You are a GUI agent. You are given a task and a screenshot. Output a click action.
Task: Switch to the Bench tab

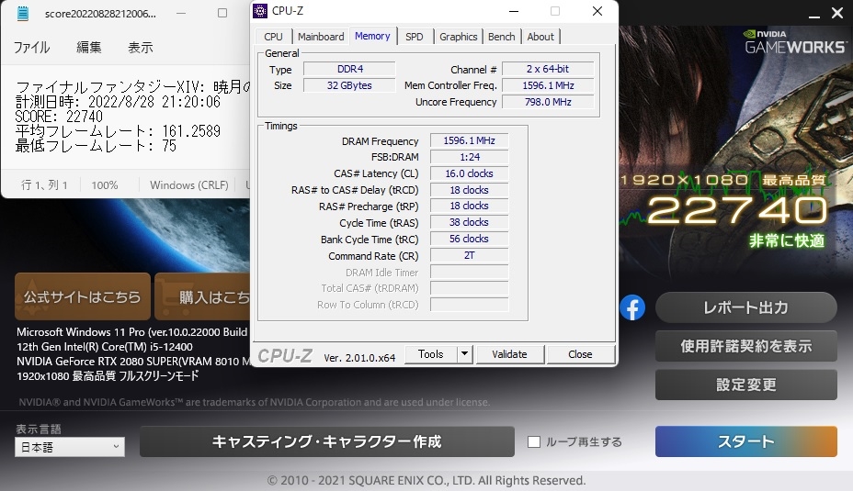(502, 37)
